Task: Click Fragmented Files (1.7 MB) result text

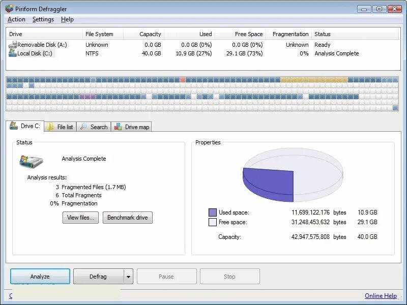Action: coord(94,187)
